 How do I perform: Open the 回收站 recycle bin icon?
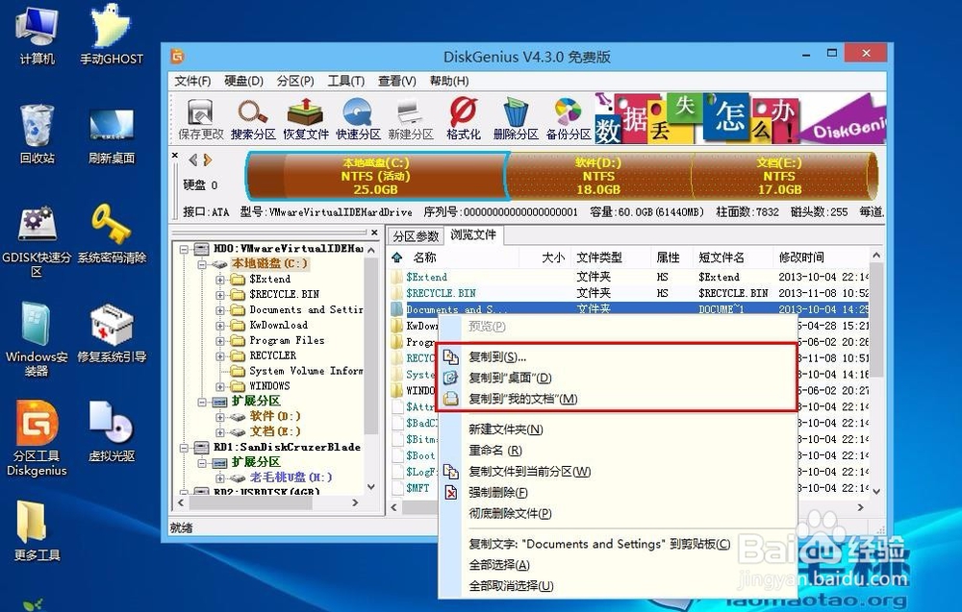tap(37, 135)
